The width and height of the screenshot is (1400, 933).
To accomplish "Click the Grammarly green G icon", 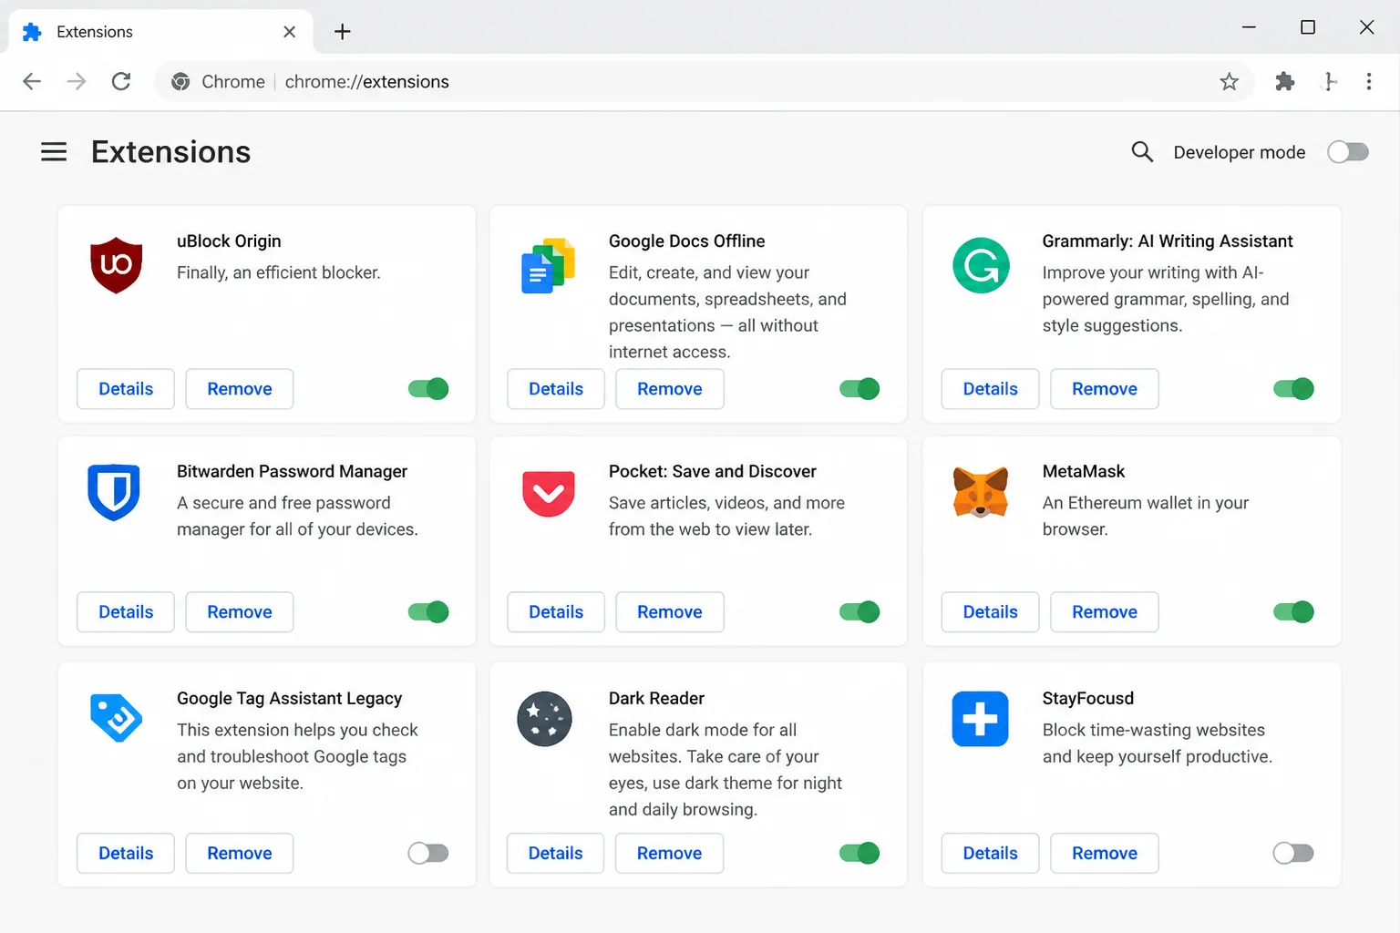I will 981,265.
